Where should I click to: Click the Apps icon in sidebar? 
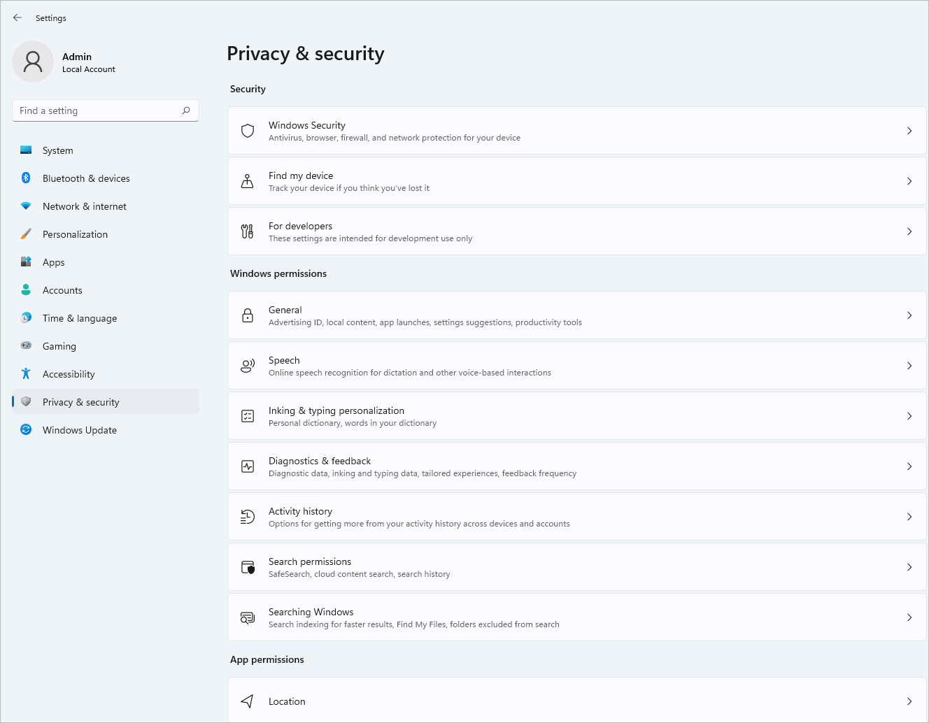[x=26, y=262]
